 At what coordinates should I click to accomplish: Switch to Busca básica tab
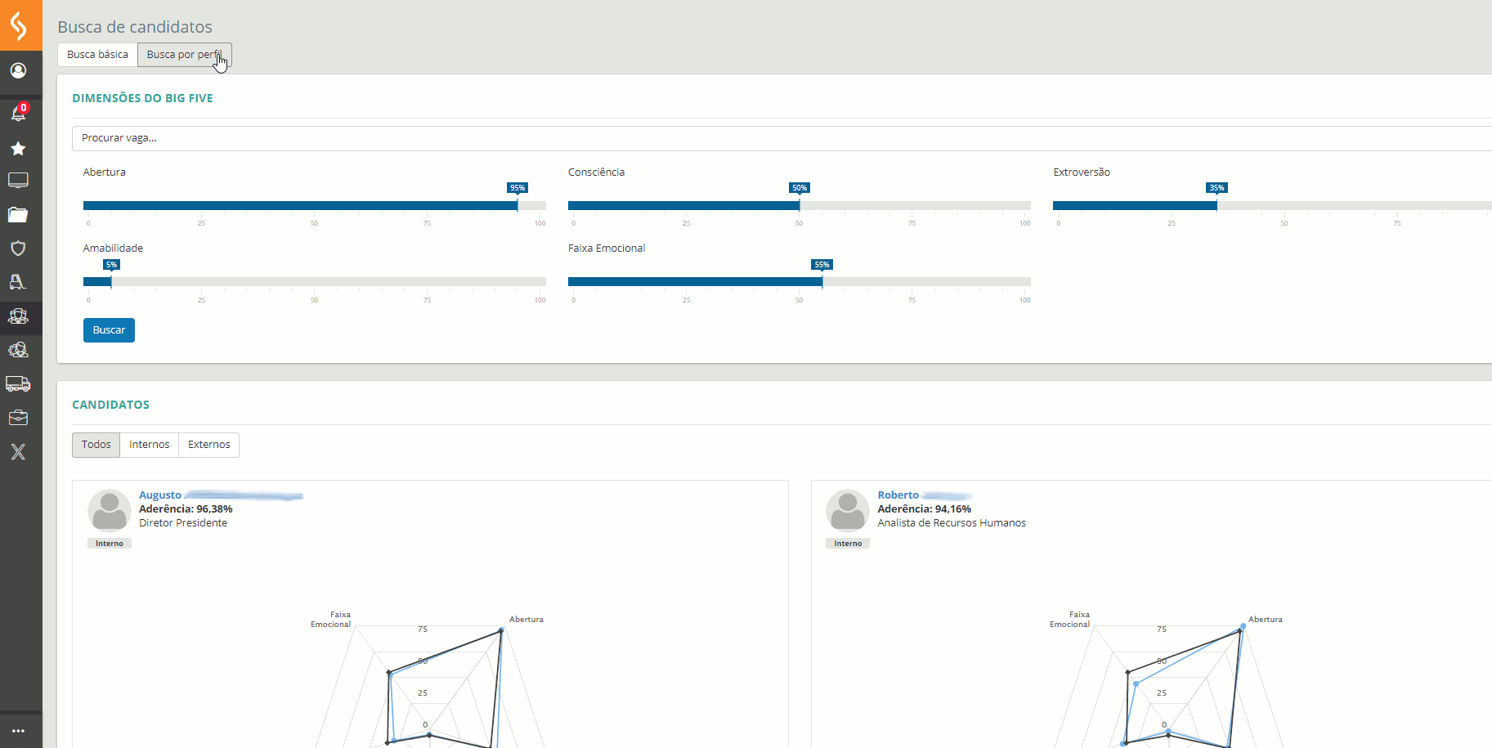click(x=97, y=55)
